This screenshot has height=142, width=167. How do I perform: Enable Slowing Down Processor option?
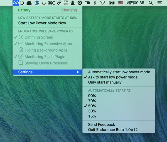pyautogui.click(x=46, y=63)
